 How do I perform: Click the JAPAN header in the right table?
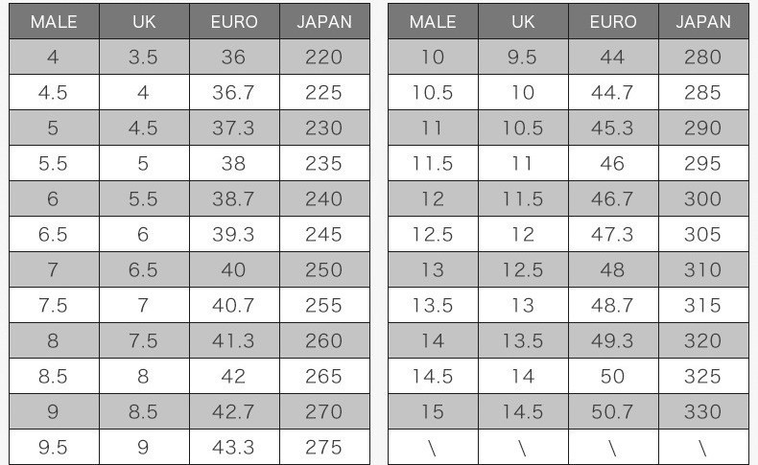point(702,21)
